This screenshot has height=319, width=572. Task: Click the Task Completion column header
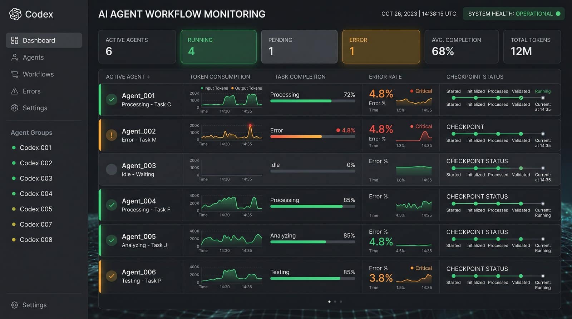point(300,77)
